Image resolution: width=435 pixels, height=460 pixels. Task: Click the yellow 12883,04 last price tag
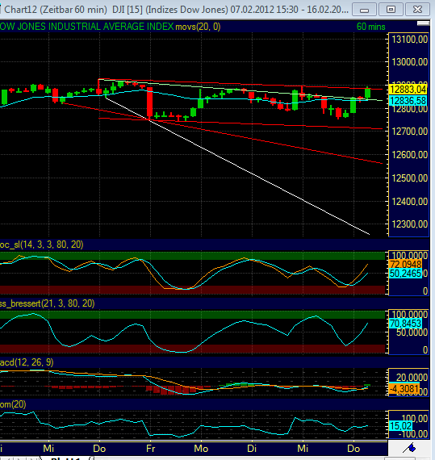(x=408, y=90)
